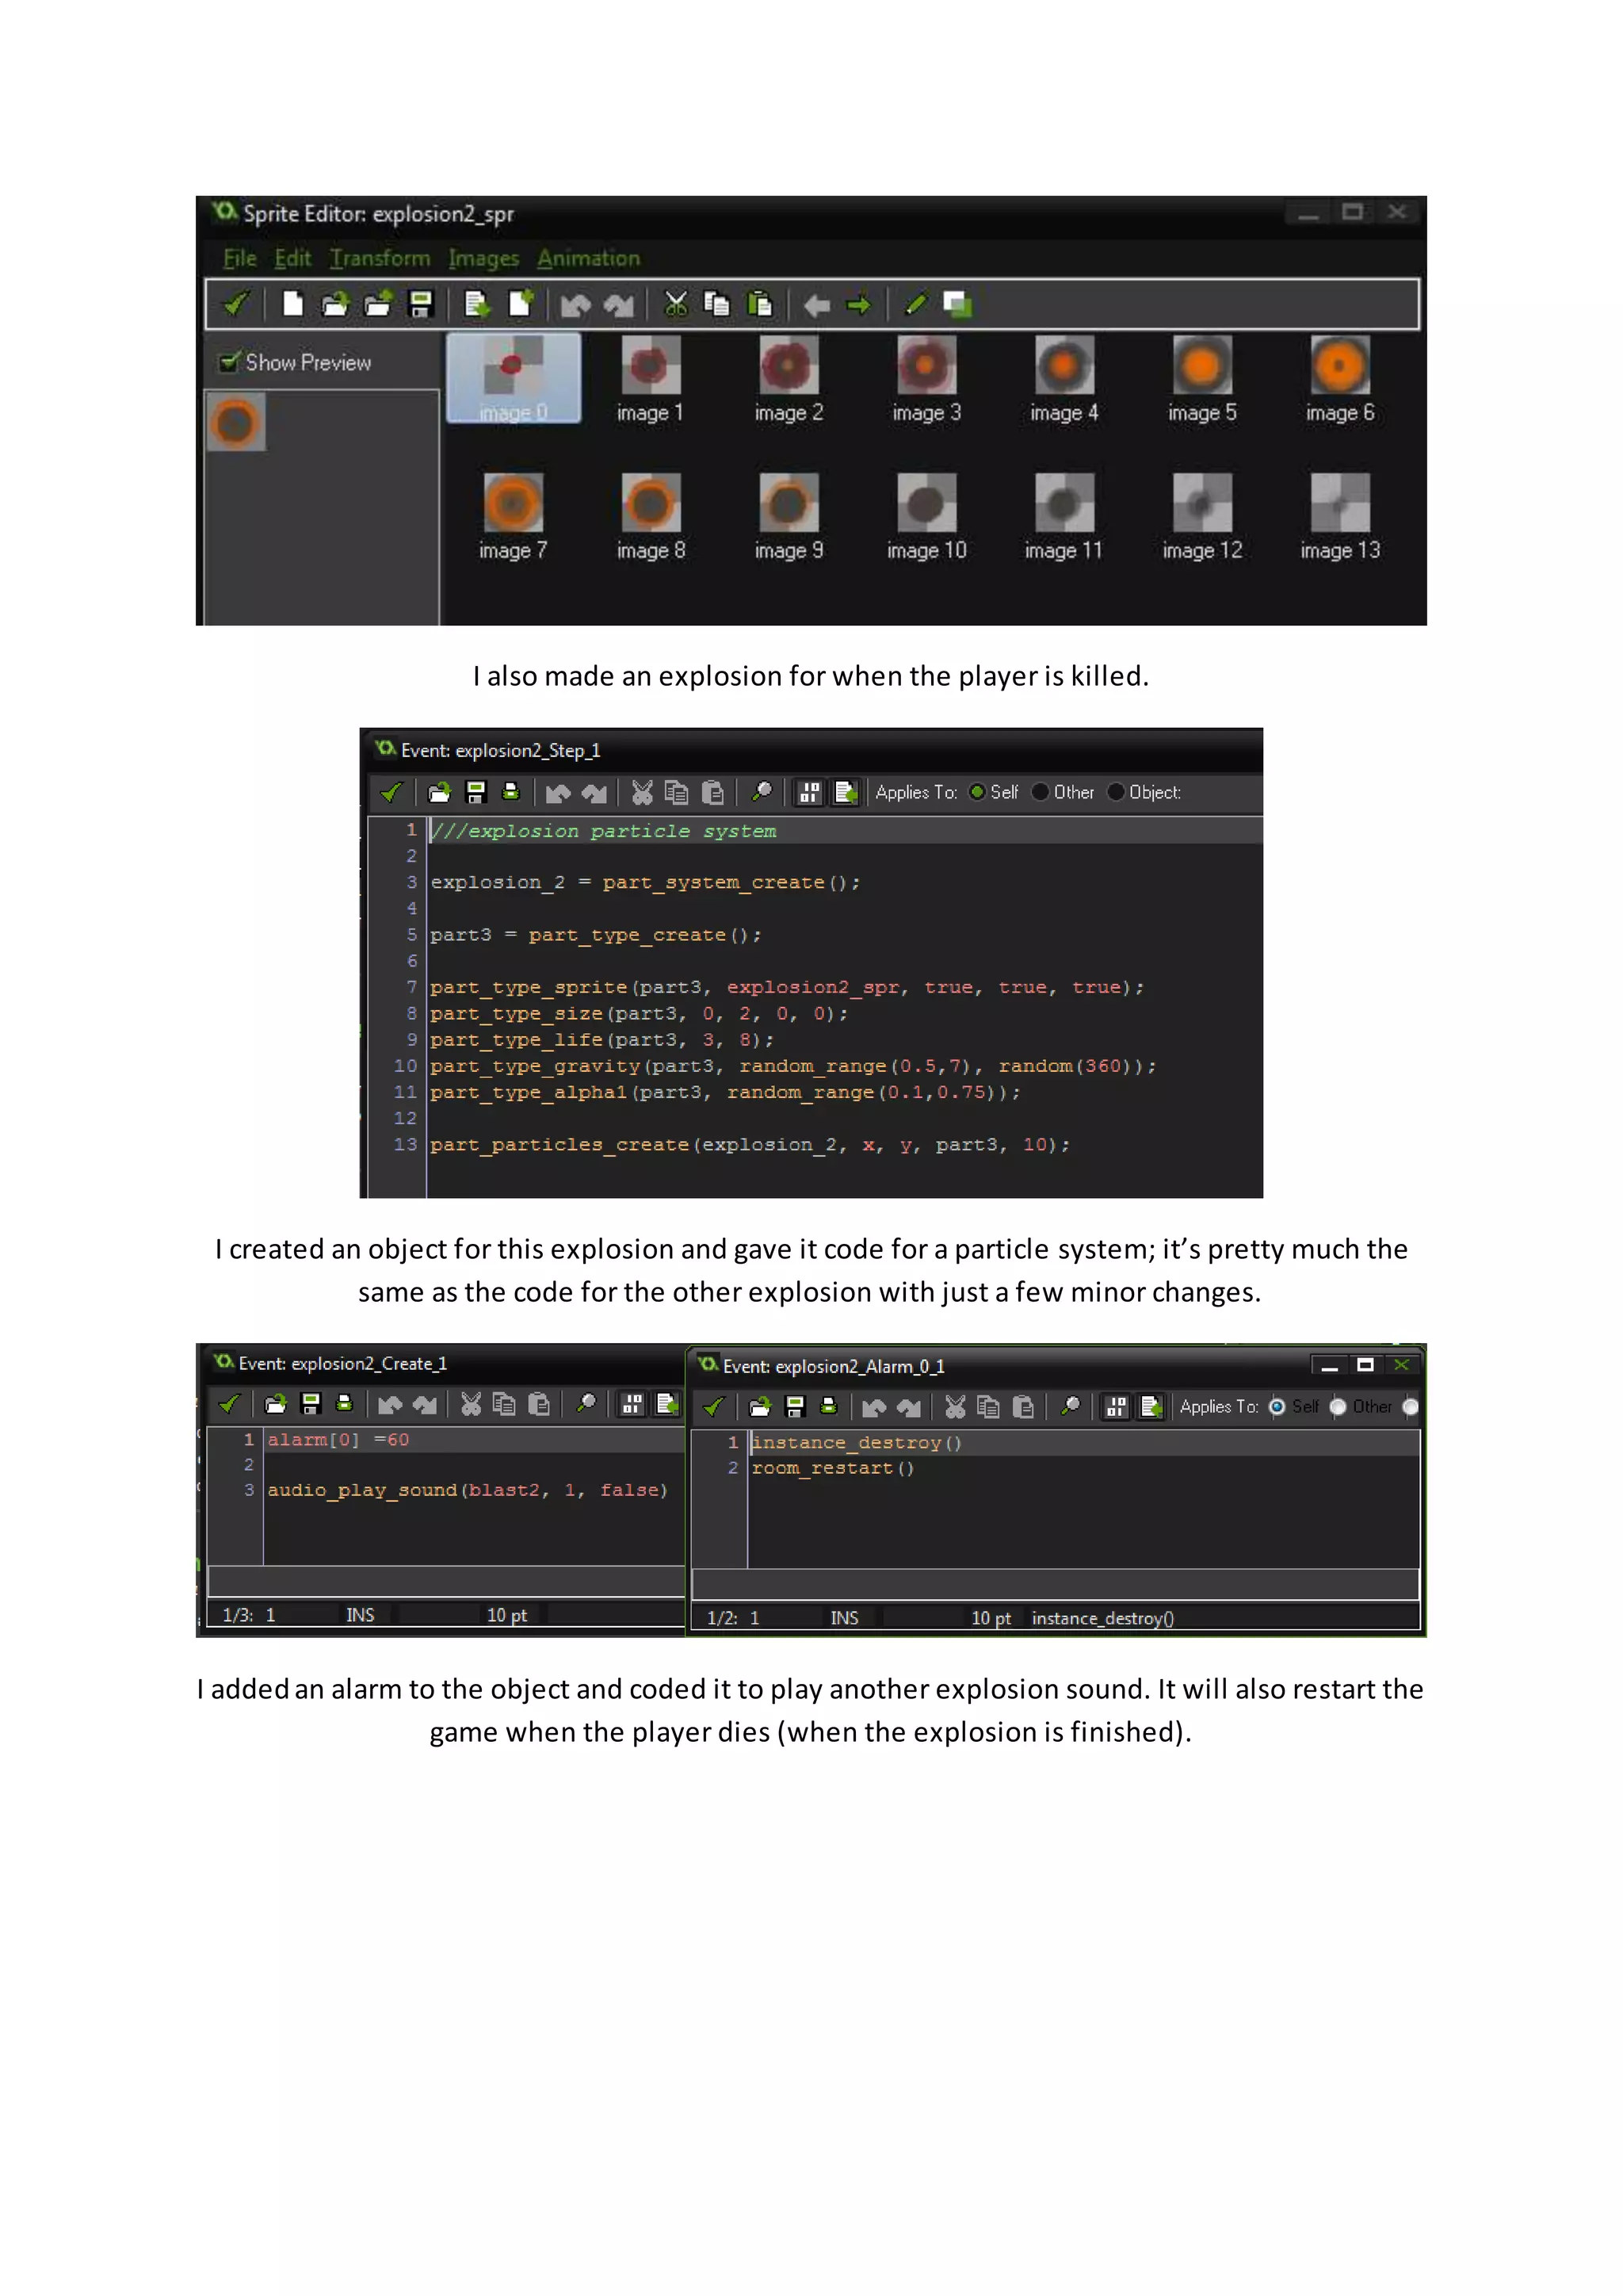
Task: Click print icon in Step event toolbar
Action: click(510, 792)
